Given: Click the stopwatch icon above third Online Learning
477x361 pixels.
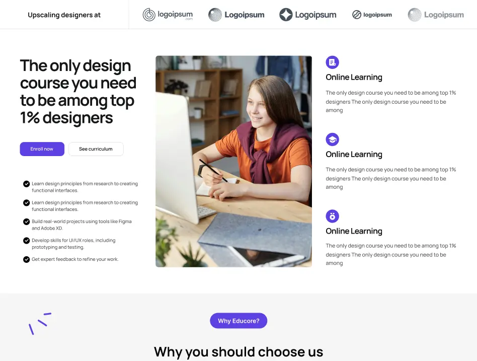Looking at the screenshot, I should click(332, 216).
